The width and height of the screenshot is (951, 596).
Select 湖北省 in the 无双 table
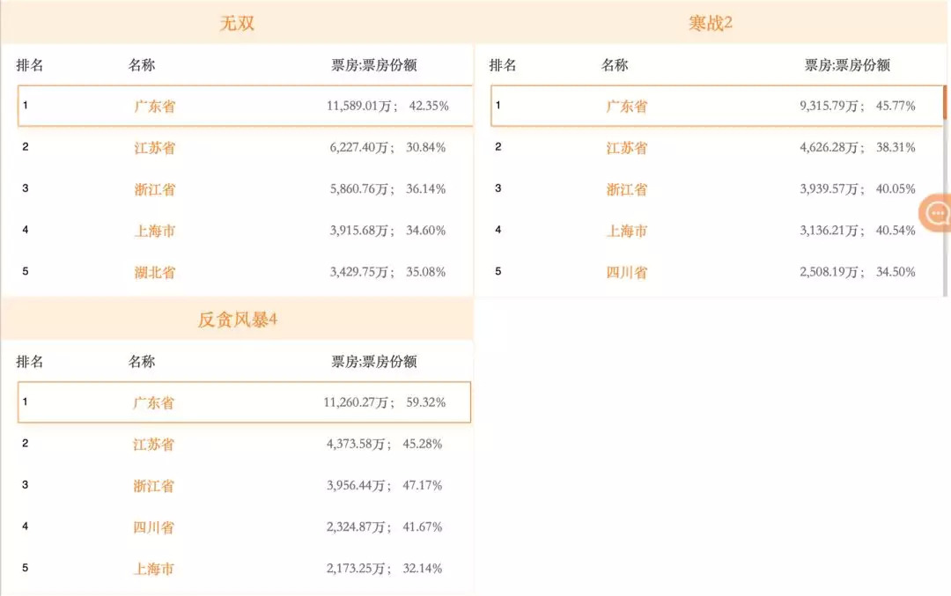click(x=155, y=272)
